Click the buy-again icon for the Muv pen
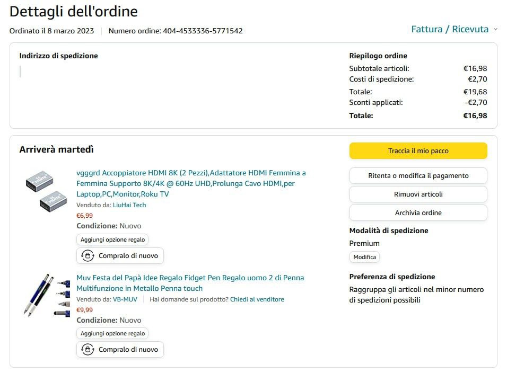507x373 pixels. [88, 350]
